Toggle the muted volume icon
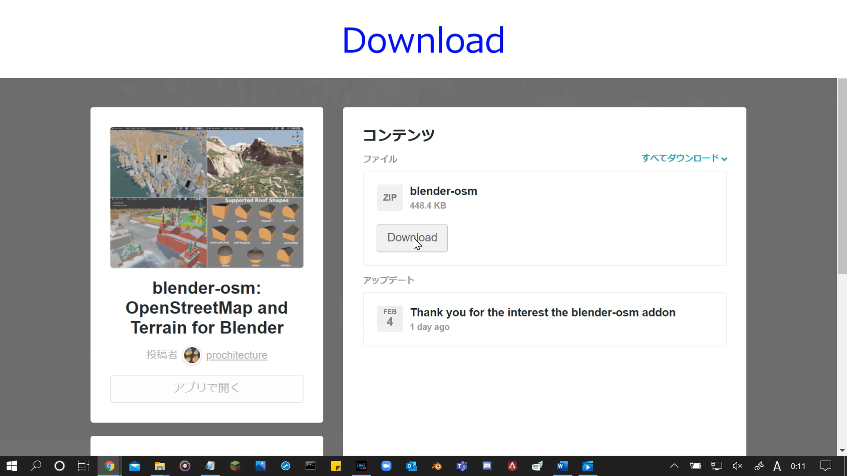847x476 pixels. pyautogui.click(x=737, y=466)
